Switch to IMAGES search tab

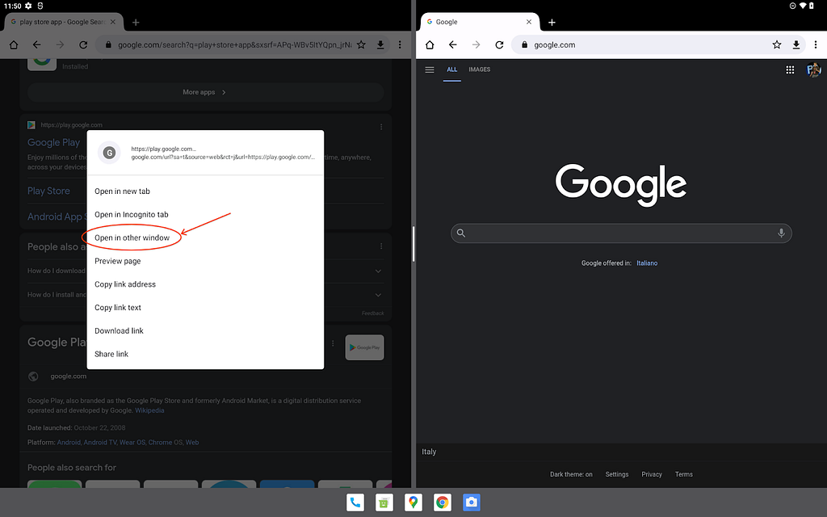480,69
